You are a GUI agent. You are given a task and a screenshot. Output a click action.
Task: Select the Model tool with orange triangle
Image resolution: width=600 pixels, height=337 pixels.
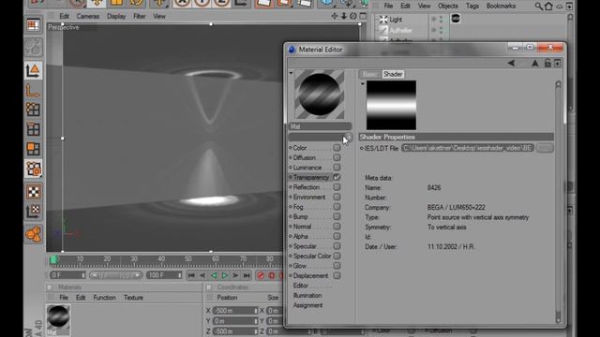(x=34, y=70)
